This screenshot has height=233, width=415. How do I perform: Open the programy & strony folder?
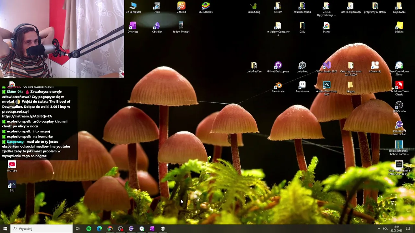[x=375, y=8]
